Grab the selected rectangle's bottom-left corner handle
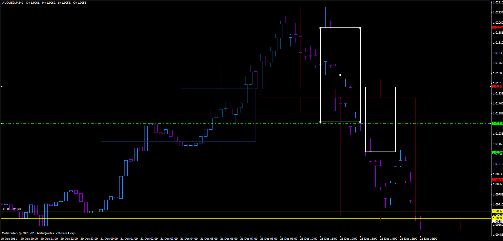The height and width of the screenshot is (241, 503). [321, 122]
